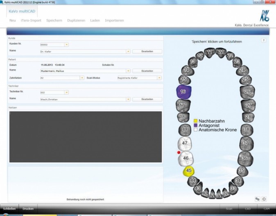Open the Scan step button

(x=229, y=209)
